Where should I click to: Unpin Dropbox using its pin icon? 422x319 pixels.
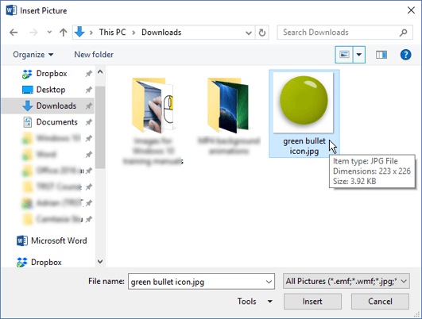[88, 73]
